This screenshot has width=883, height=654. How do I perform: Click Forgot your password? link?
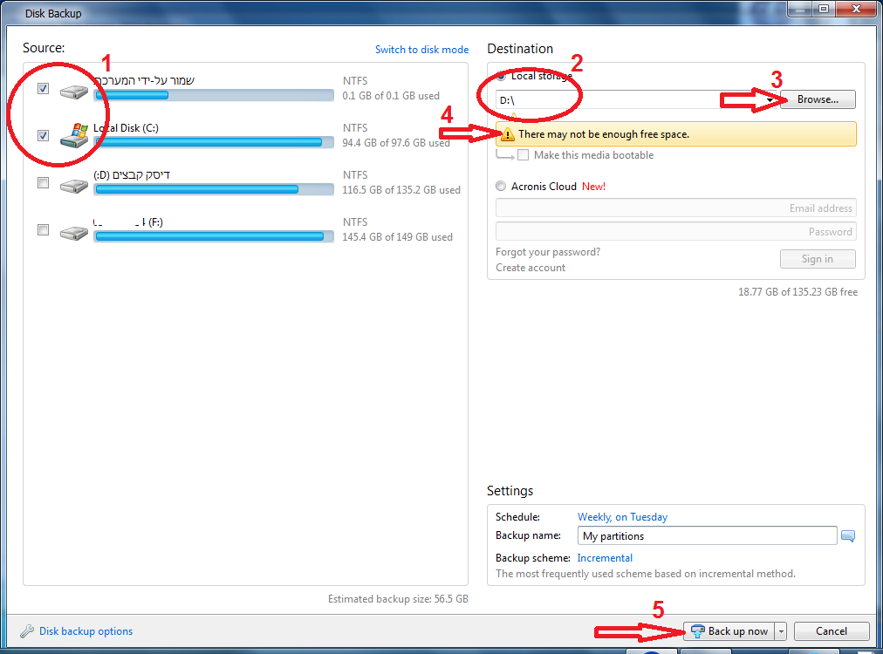click(548, 252)
